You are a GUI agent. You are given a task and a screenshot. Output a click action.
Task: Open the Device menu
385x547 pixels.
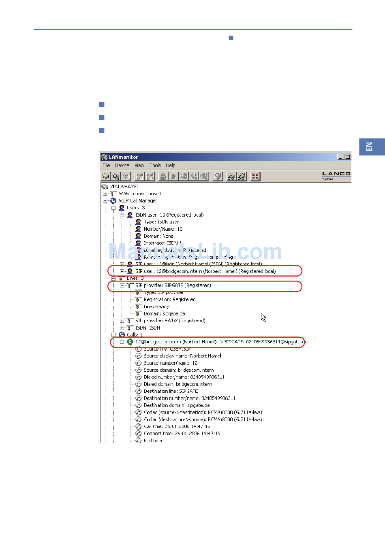pyautogui.click(x=122, y=166)
